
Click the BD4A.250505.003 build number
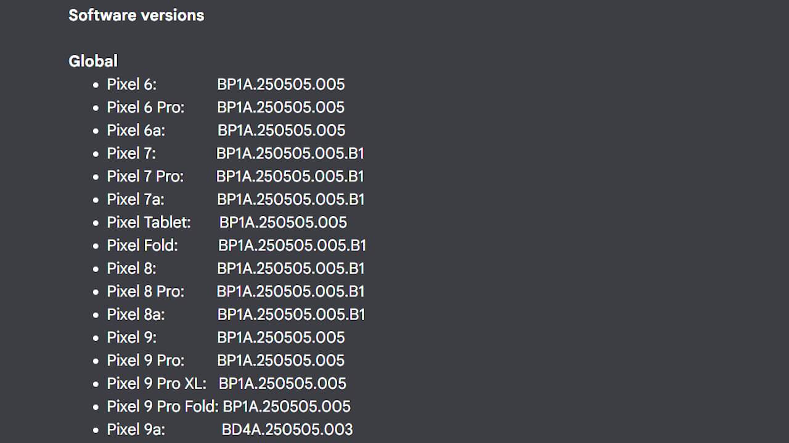coord(287,429)
